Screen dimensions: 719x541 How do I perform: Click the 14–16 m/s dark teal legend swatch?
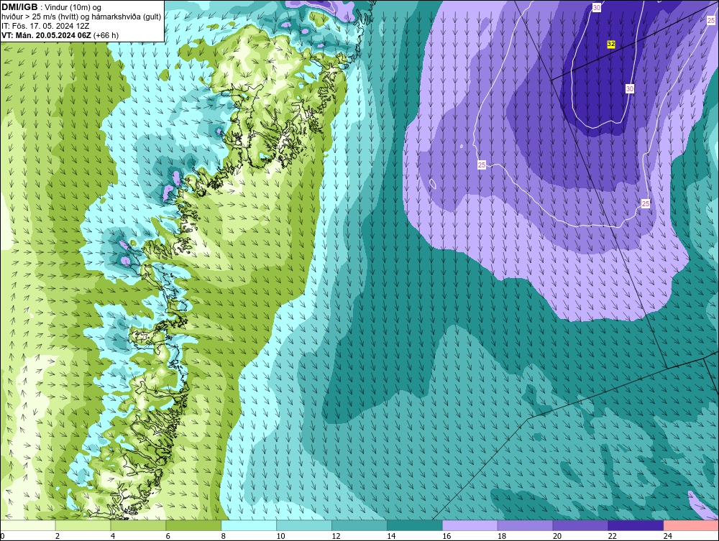point(415,525)
